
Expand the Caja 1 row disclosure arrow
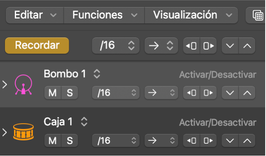[x=5, y=132]
